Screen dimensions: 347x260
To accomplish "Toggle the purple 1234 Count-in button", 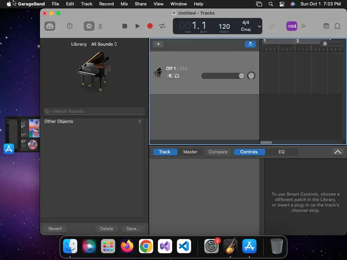I will (x=292, y=26).
